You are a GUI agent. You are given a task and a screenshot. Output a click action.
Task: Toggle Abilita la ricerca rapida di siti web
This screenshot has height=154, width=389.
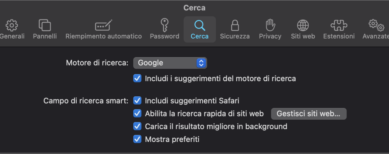click(x=137, y=113)
